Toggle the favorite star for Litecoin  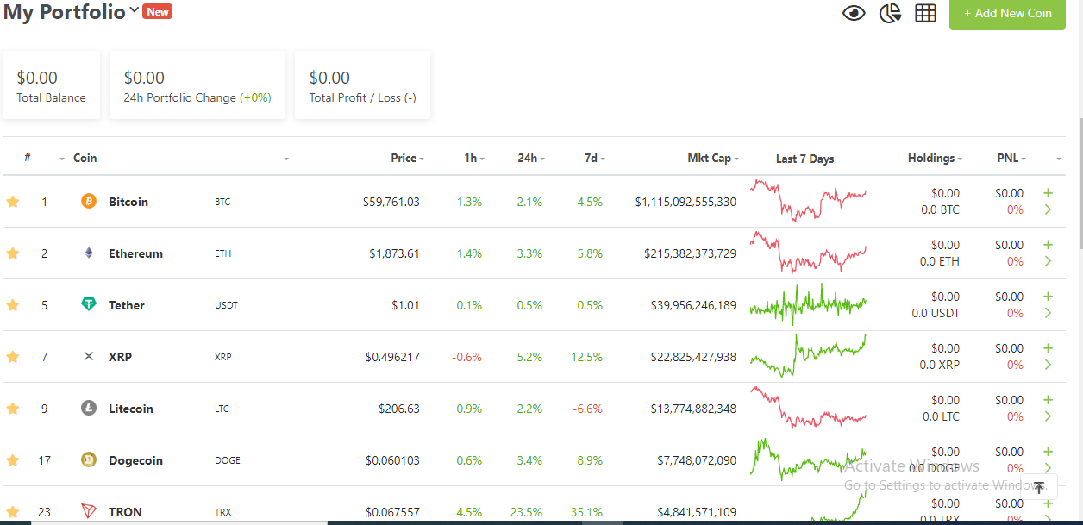(13, 409)
